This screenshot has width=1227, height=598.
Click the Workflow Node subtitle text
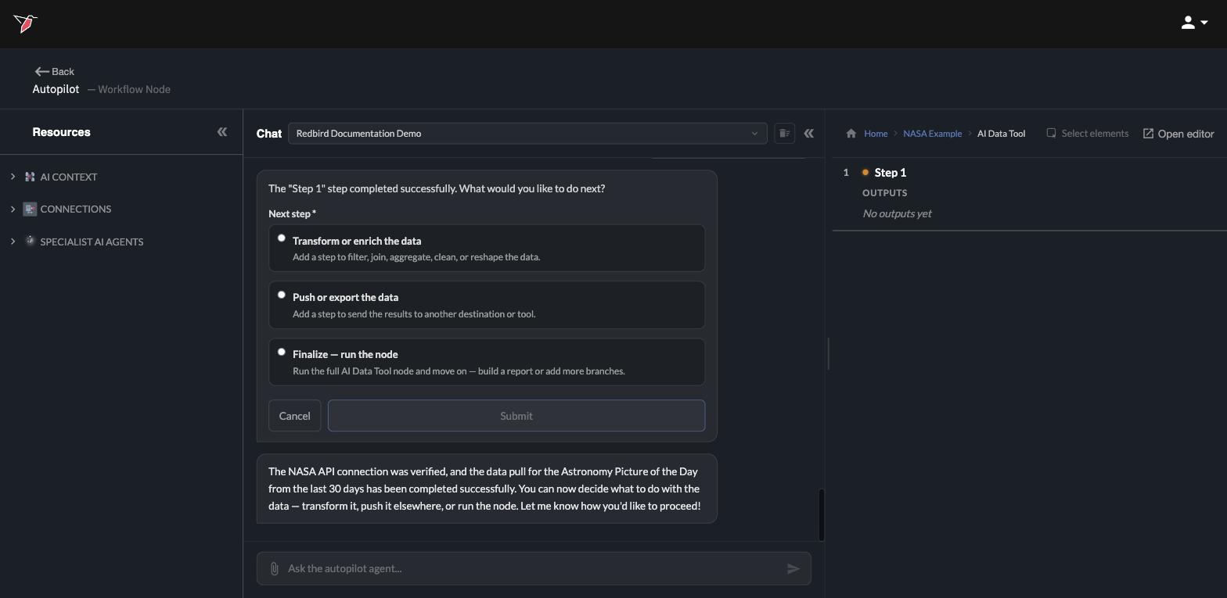(134, 89)
